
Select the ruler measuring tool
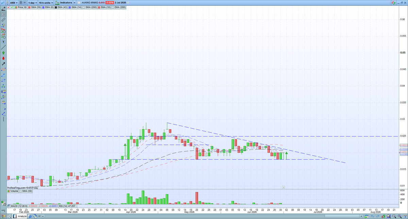point(3,20)
